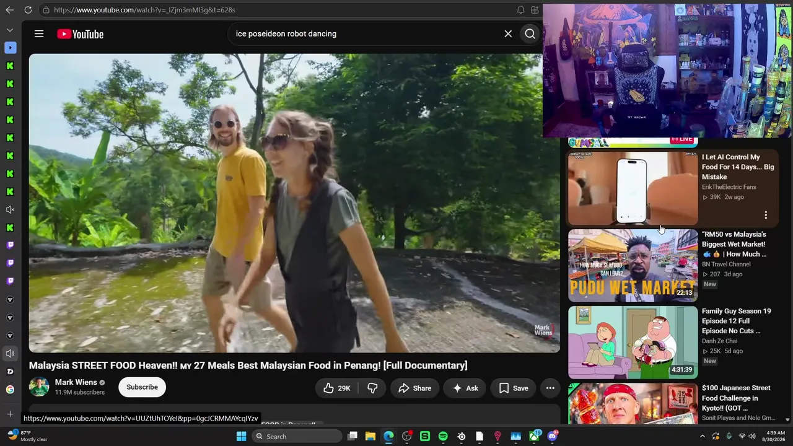Open Mark Wiens channel avatar
793x446 pixels.
[x=39, y=387]
